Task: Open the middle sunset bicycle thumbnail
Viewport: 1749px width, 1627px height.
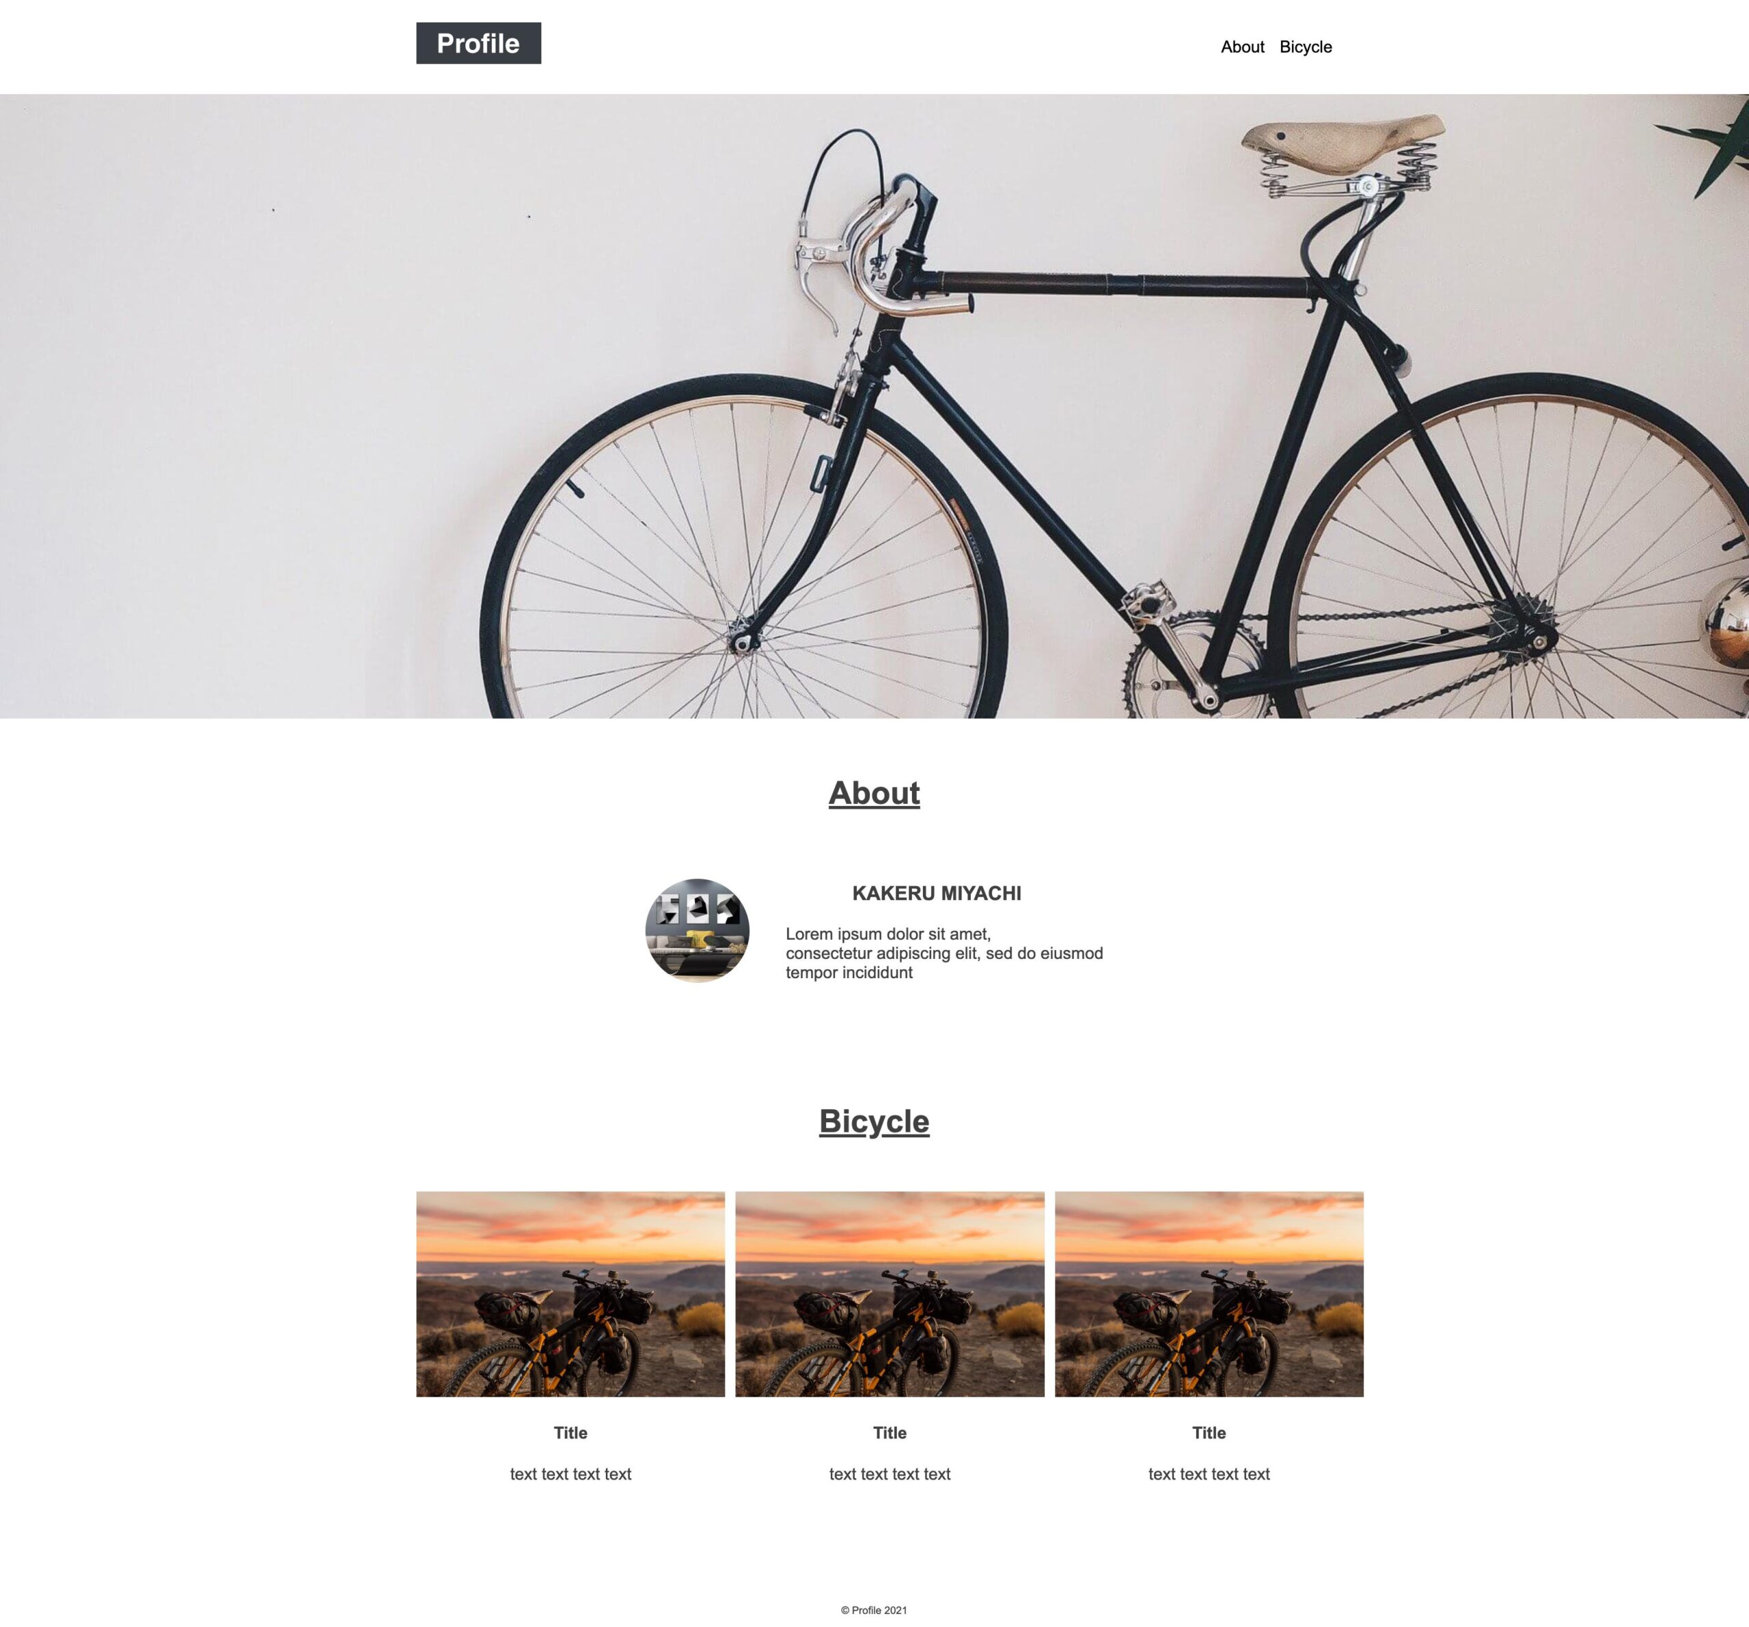Action: [890, 1294]
